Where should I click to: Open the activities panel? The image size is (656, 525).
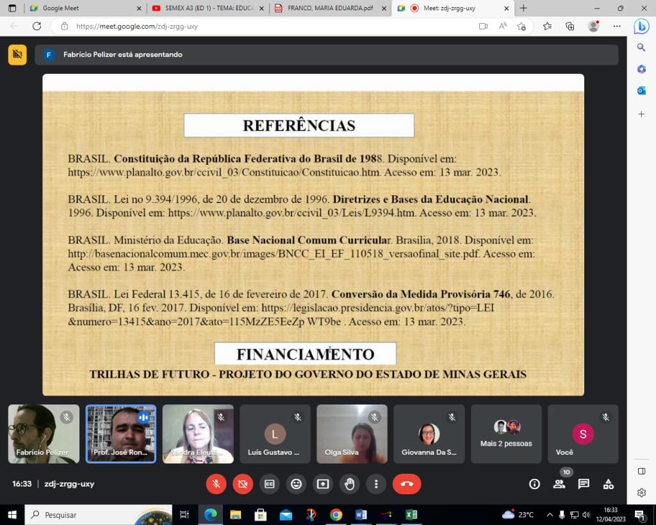tap(609, 484)
